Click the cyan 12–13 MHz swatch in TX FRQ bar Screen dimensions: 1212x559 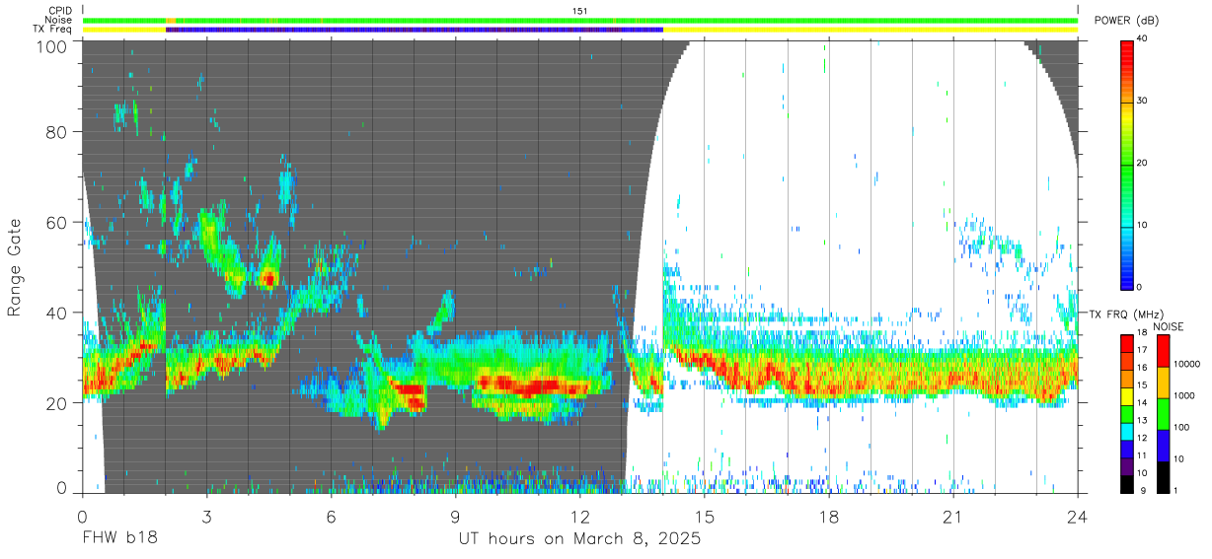[x=1127, y=430]
